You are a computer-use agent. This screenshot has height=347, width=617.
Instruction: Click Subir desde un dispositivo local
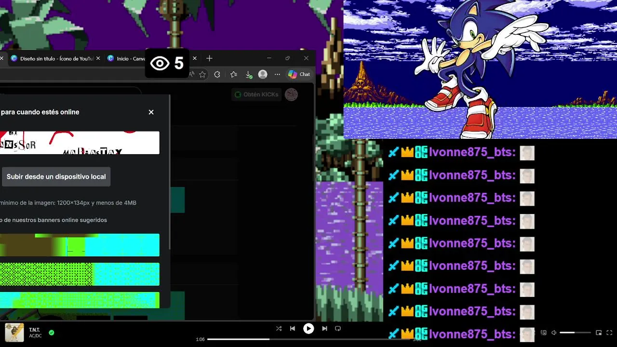tap(56, 176)
